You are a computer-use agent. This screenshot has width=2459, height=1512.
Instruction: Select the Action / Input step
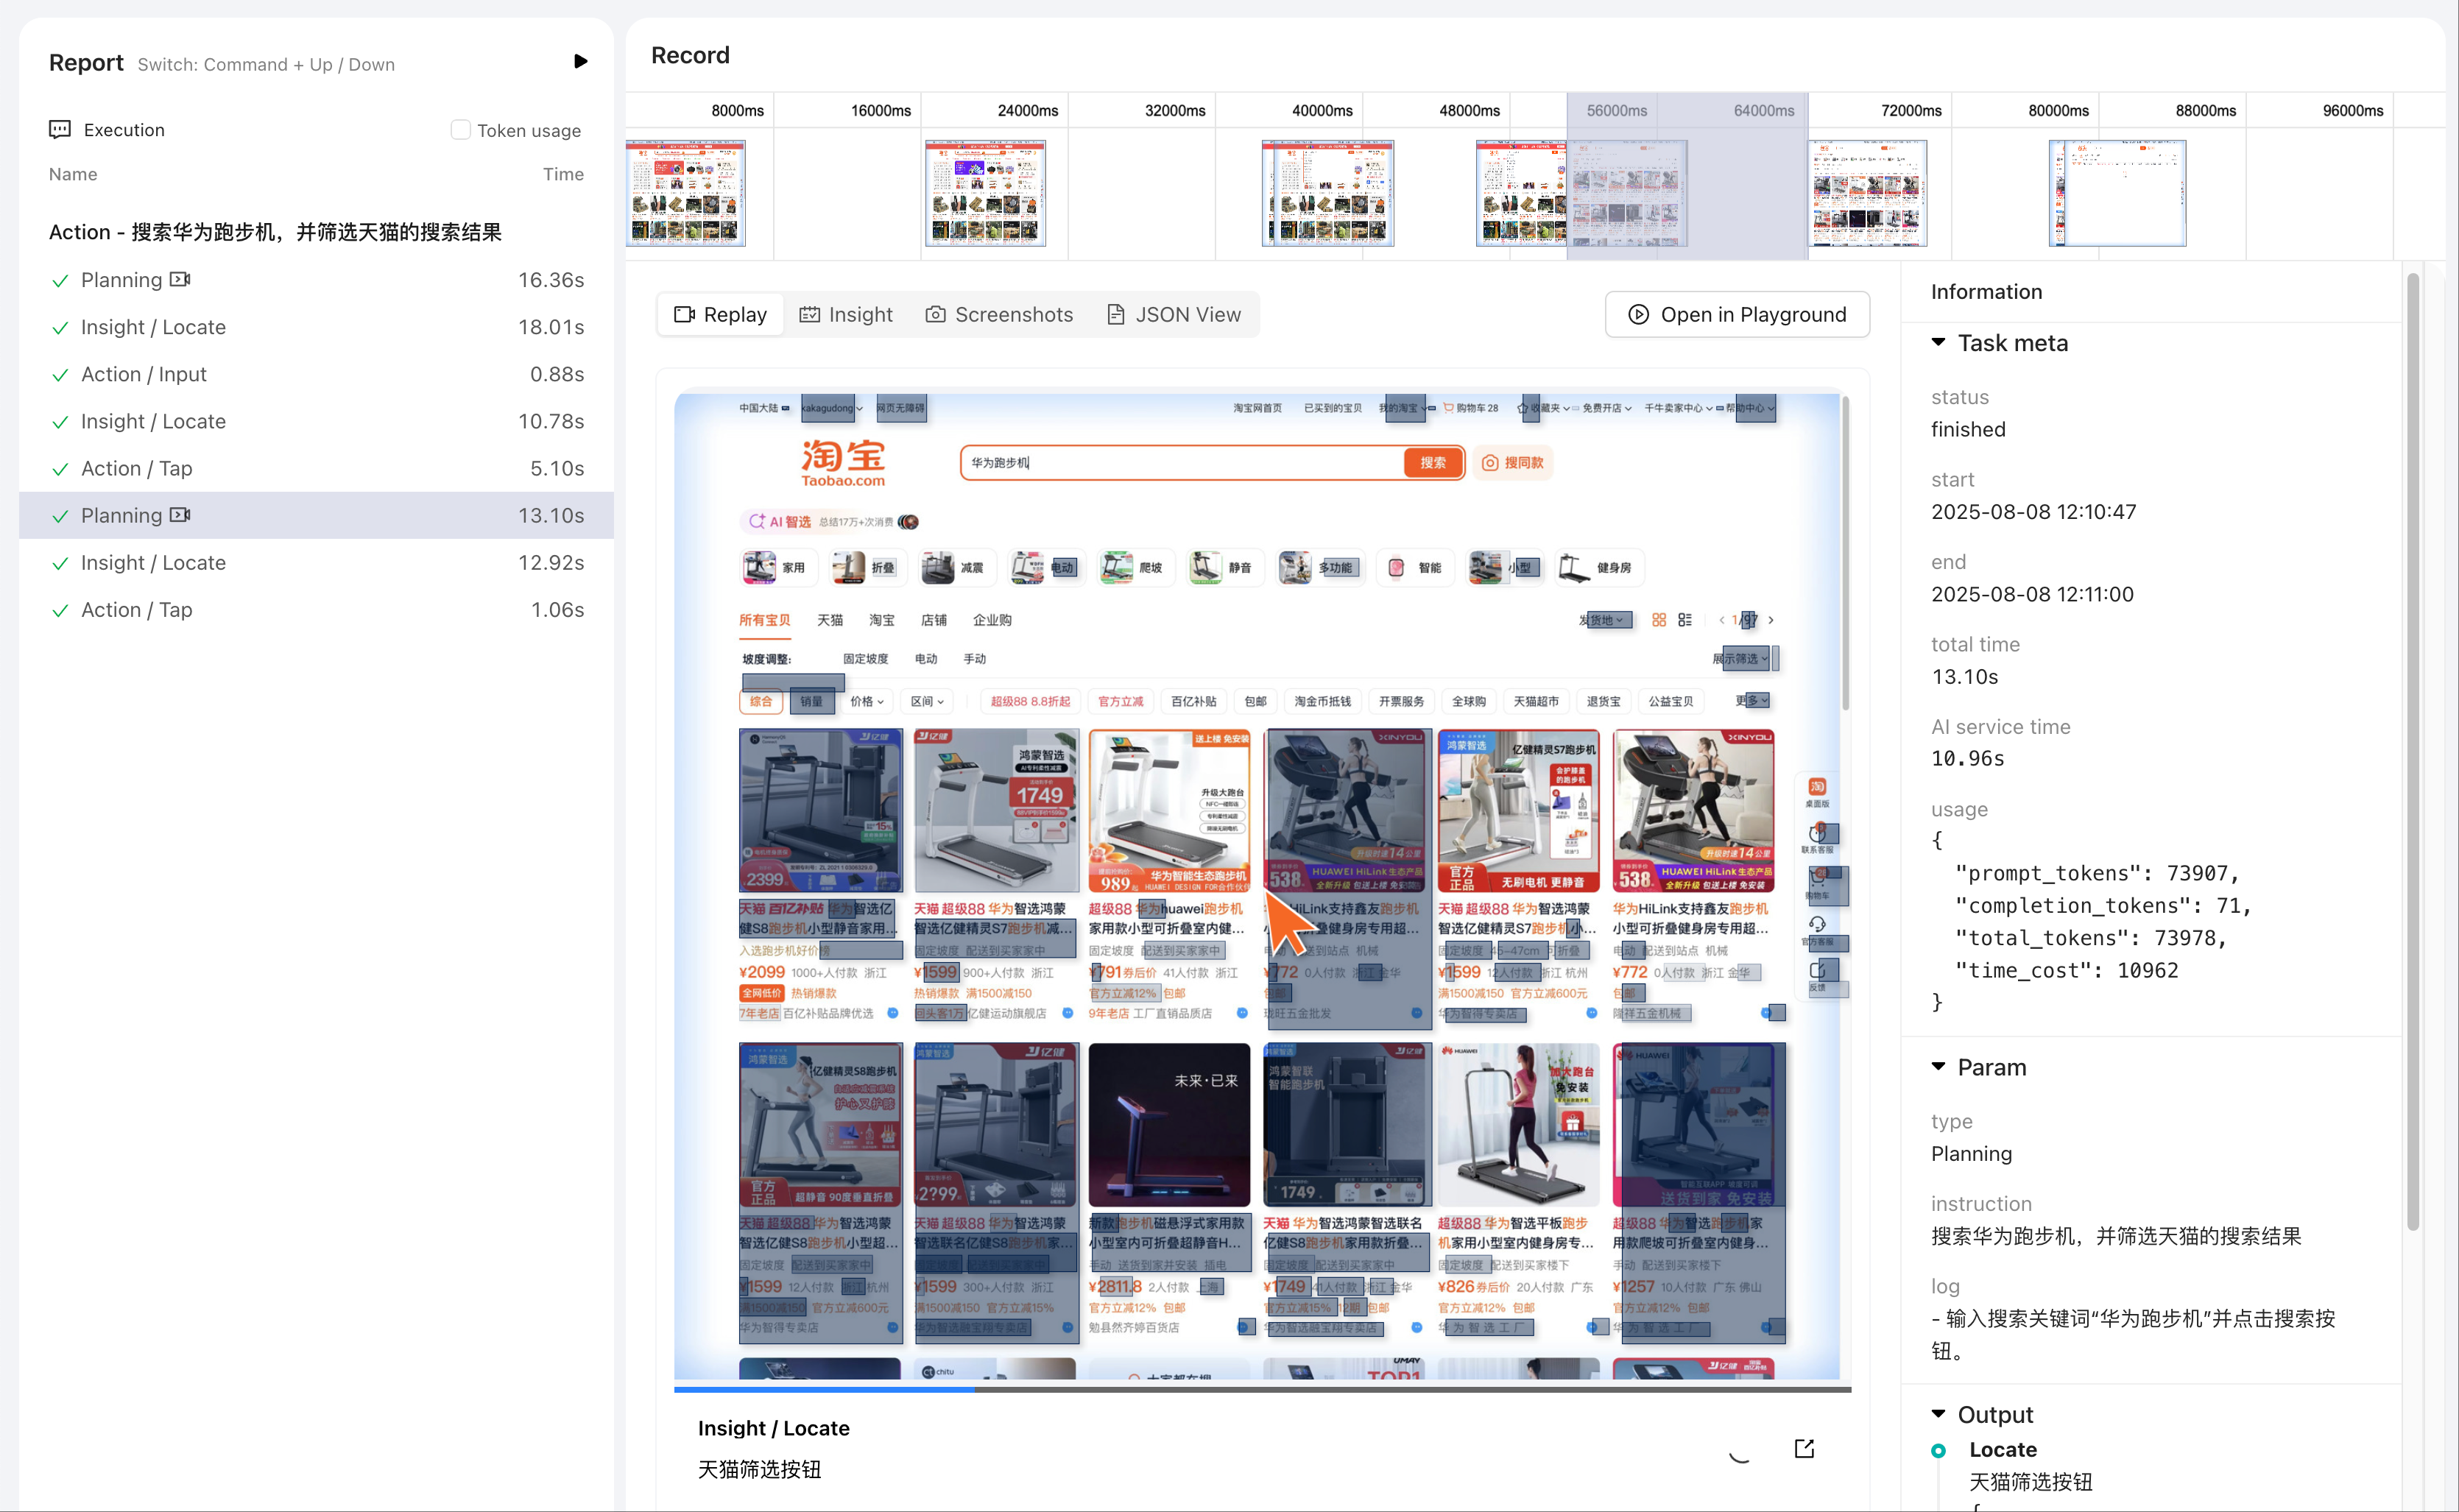[x=316, y=374]
